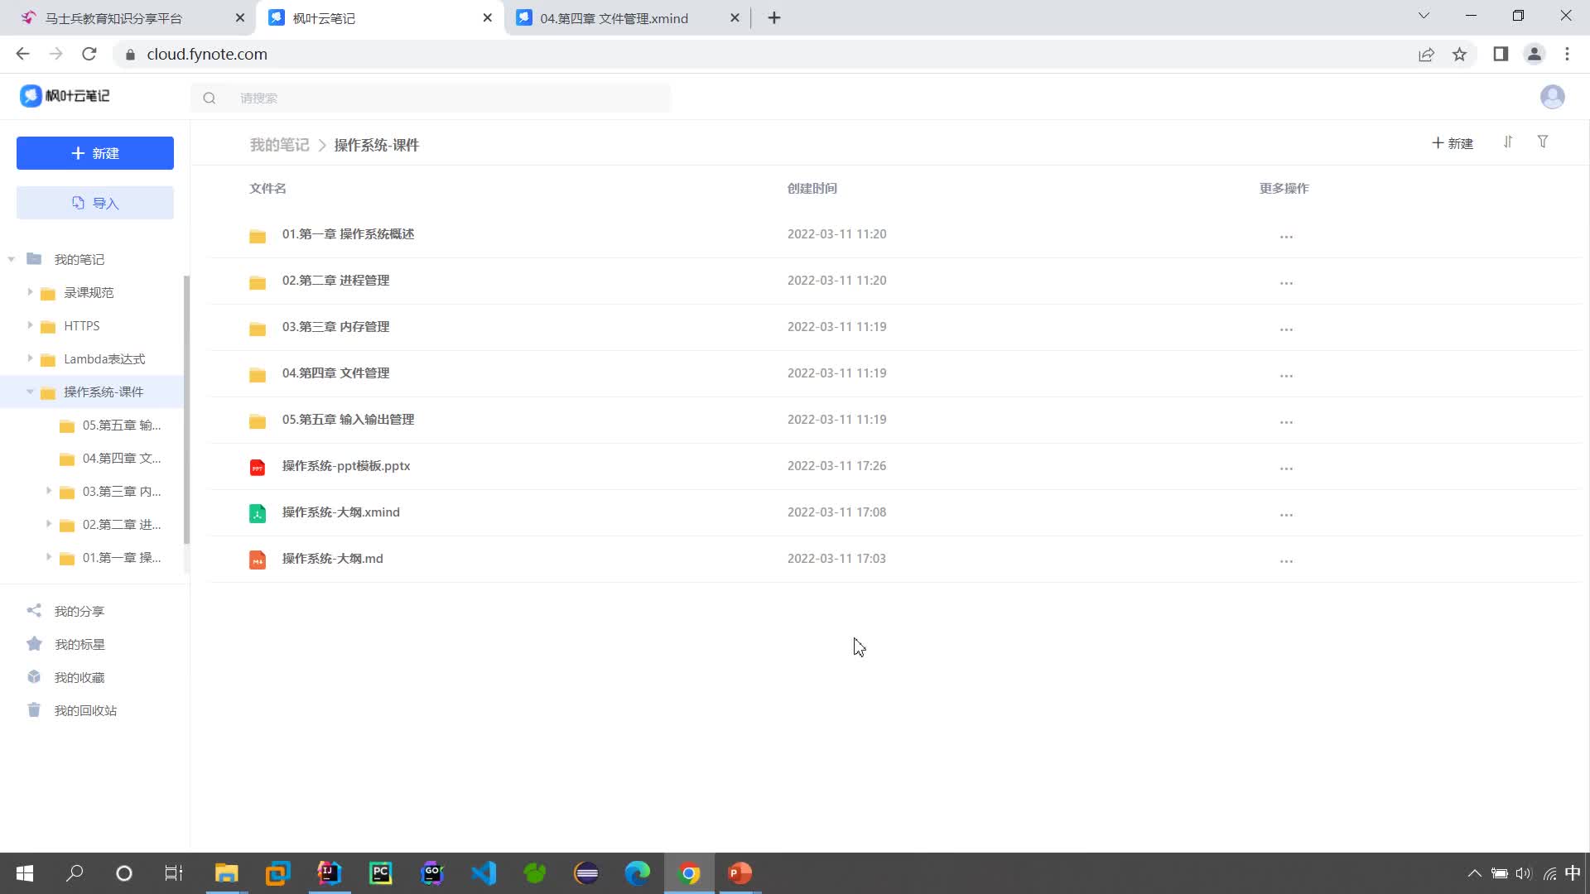Open folder 02.第二章 进程管理
The image size is (1590, 894).
(335, 281)
